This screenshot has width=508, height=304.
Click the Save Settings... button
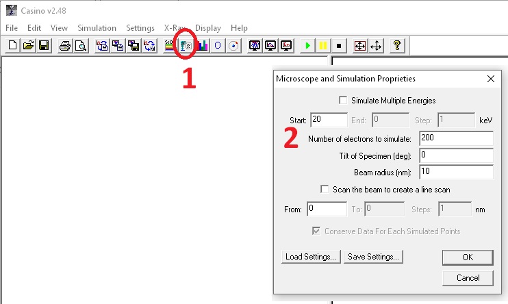374,257
